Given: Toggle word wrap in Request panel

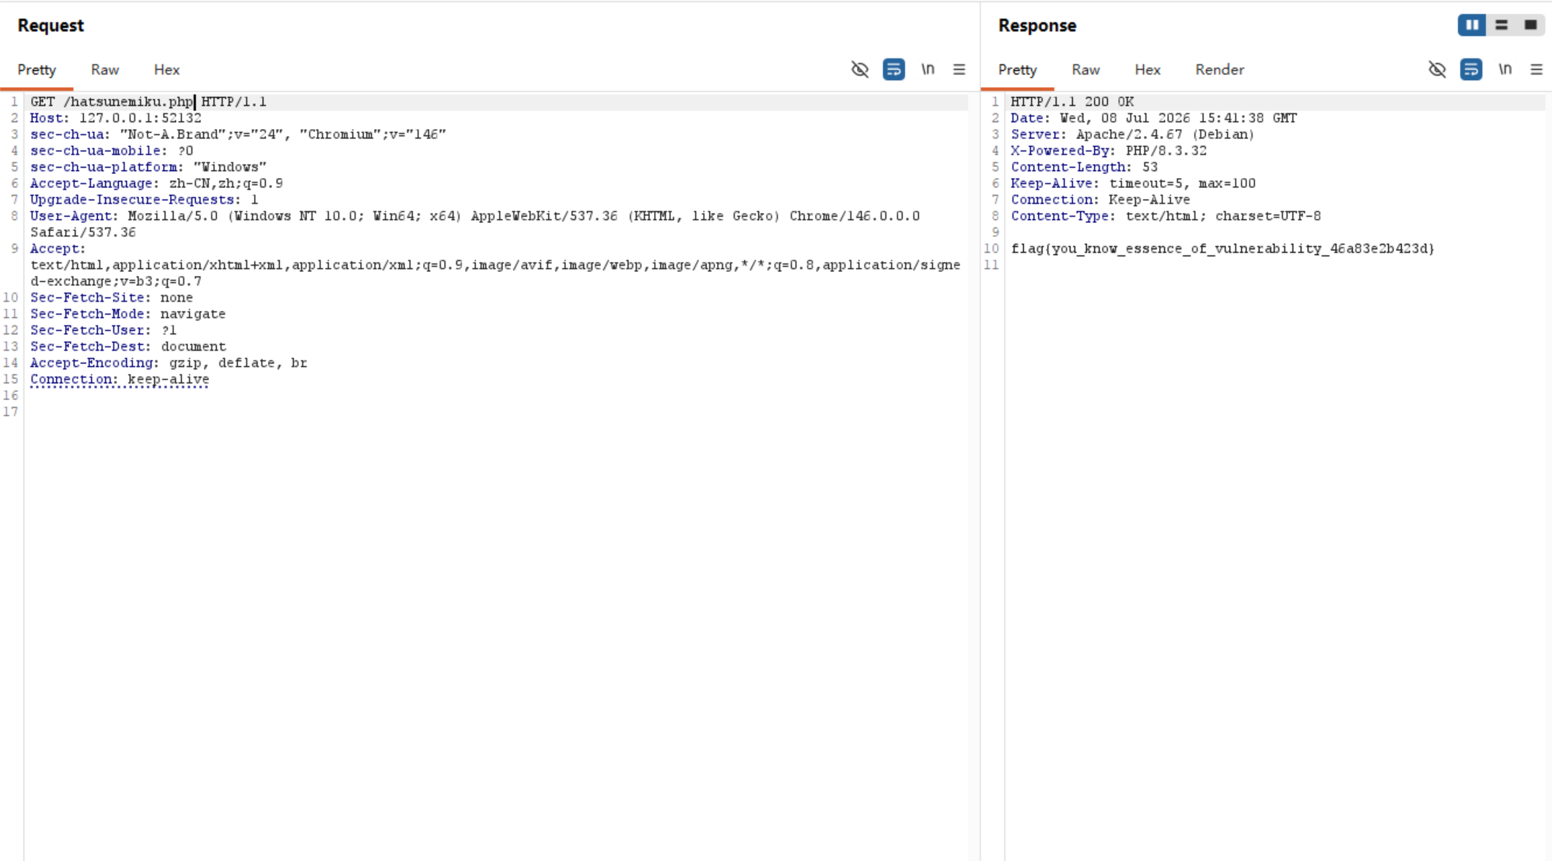Looking at the screenshot, I should click(893, 70).
